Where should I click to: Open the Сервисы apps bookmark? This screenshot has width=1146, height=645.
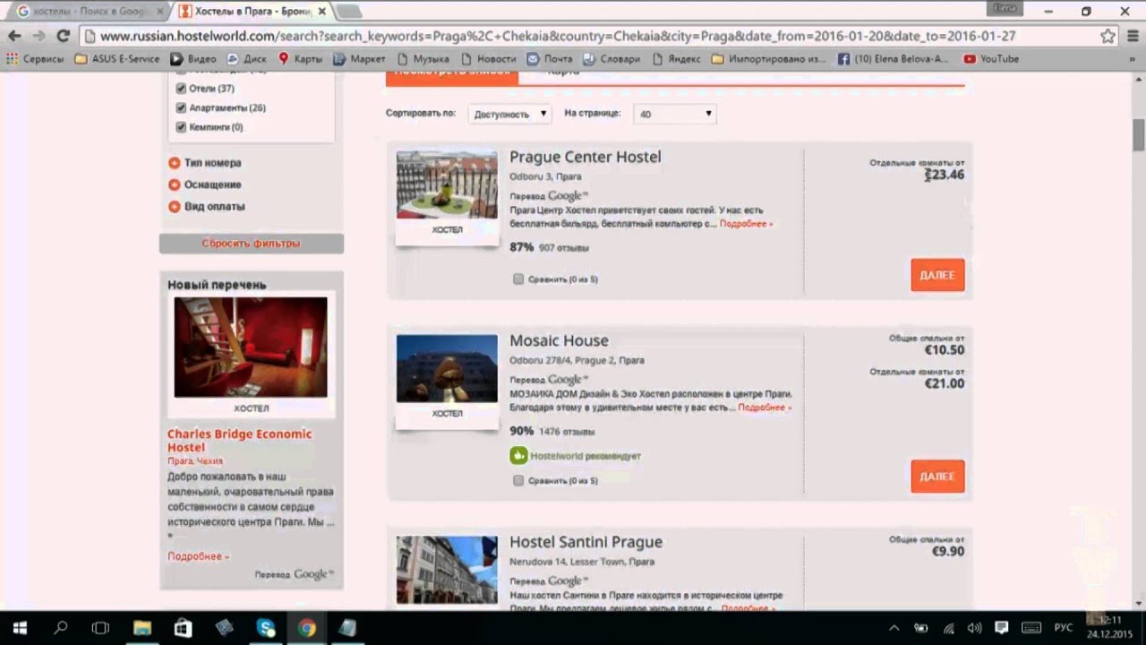click(x=35, y=59)
